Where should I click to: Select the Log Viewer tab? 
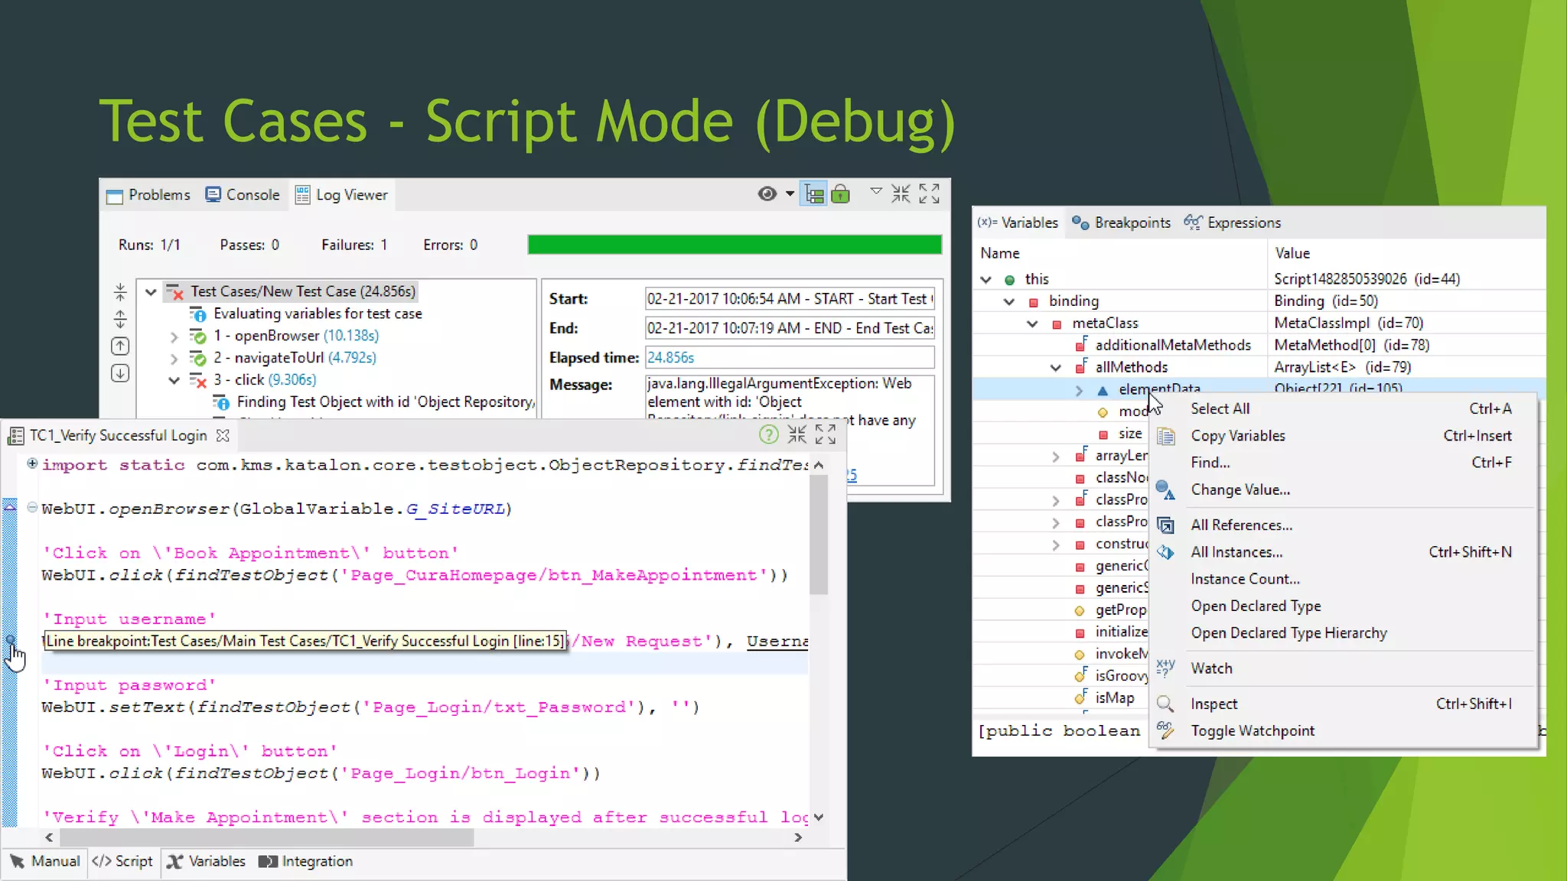[341, 195]
